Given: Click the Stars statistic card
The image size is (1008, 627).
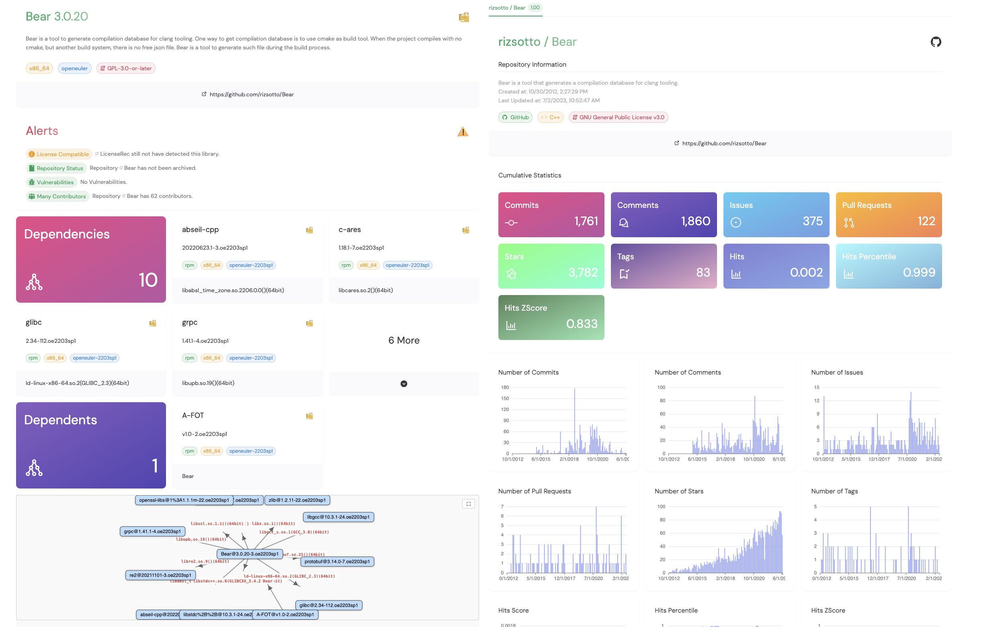Looking at the screenshot, I should click(551, 266).
